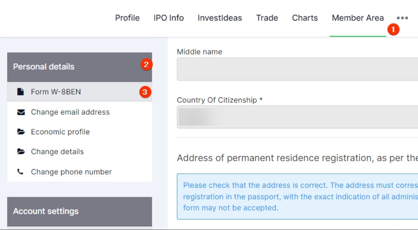Go to the InvestIdeas tab

point(220,18)
